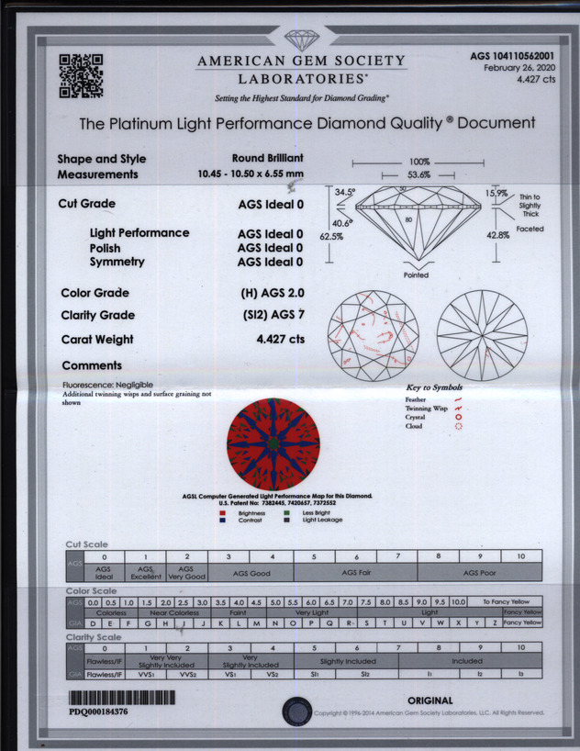Click the barcode above PDQ000184376
580x751 pixels.
121,698
